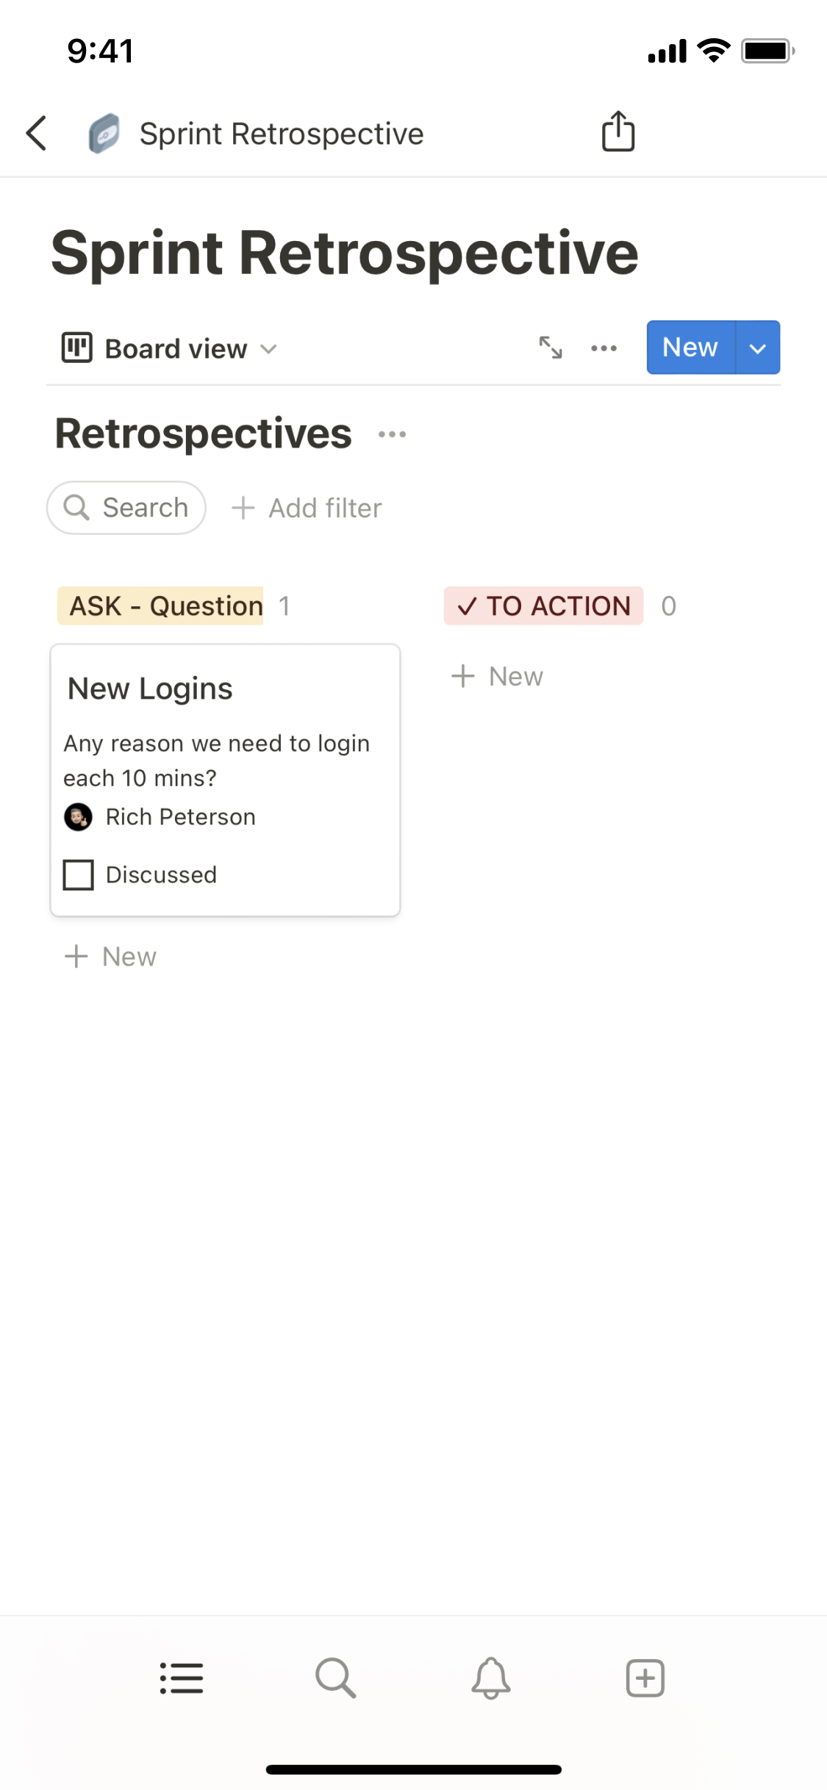Click the blue New button
This screenshot has height=1790, width=827.
click(x=690, y=348)
